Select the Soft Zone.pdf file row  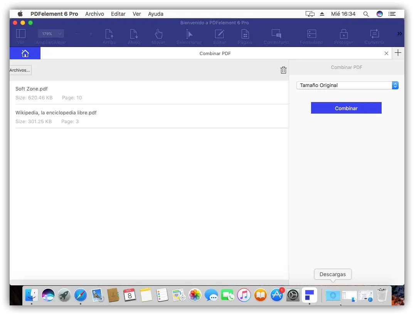(152, 93)
